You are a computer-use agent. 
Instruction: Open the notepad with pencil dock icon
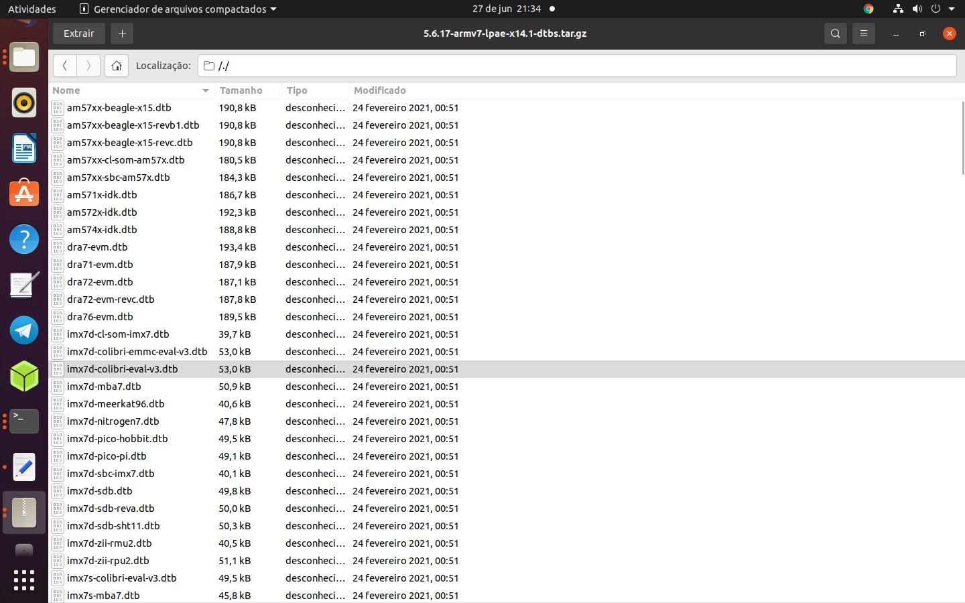[x=24, y=285]
